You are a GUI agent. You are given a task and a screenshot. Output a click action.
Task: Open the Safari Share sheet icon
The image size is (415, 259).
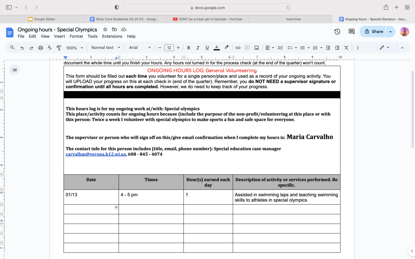pyautogui.click(x=386, y=7)
